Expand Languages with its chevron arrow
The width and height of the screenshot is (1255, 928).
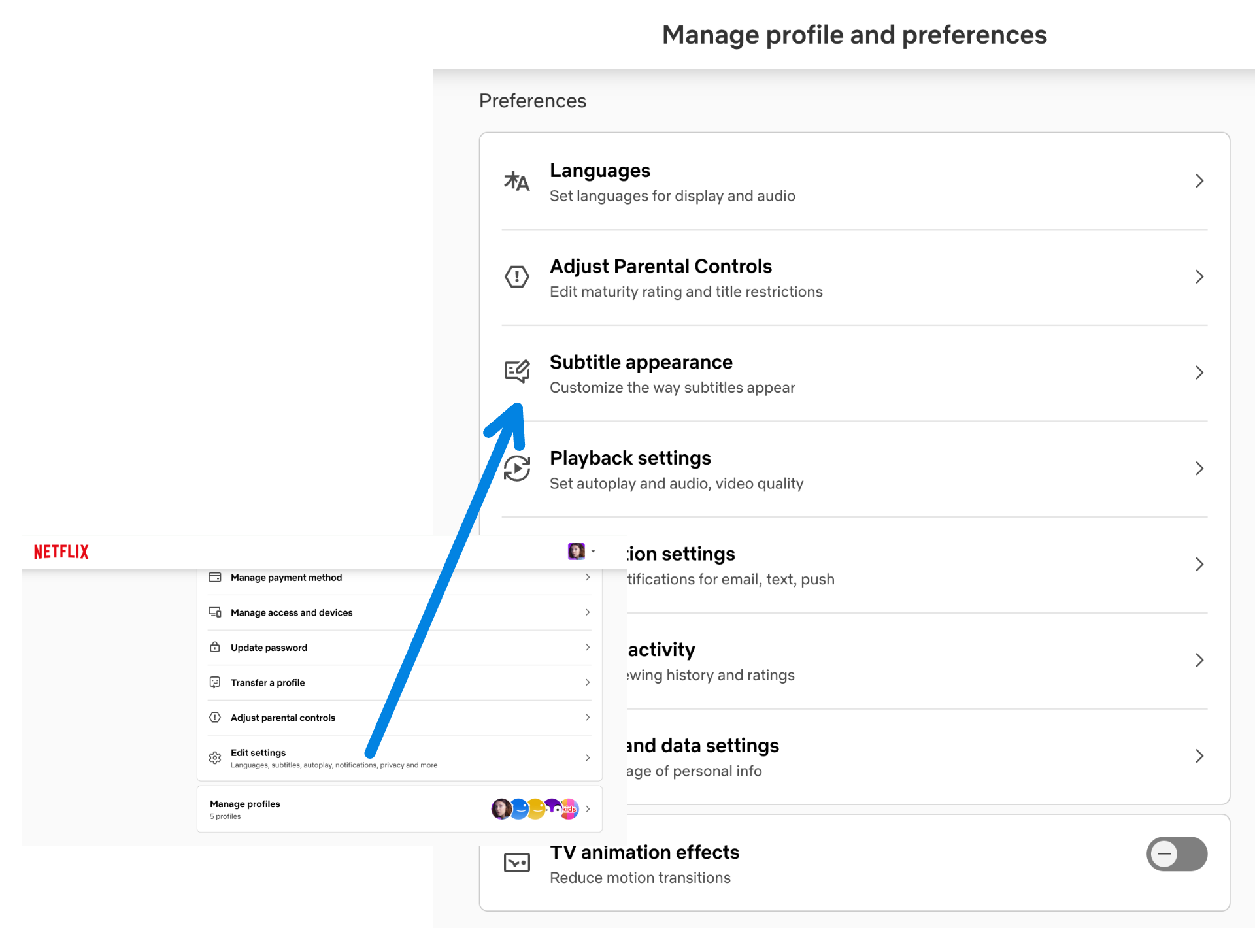coord(1199,181)
